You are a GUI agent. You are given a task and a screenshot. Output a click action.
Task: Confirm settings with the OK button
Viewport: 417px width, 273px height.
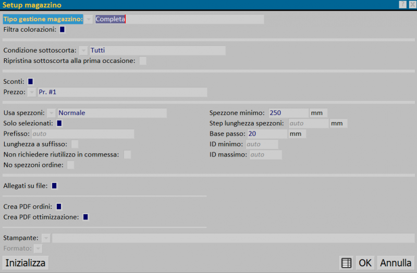click(x=365, y=263)
